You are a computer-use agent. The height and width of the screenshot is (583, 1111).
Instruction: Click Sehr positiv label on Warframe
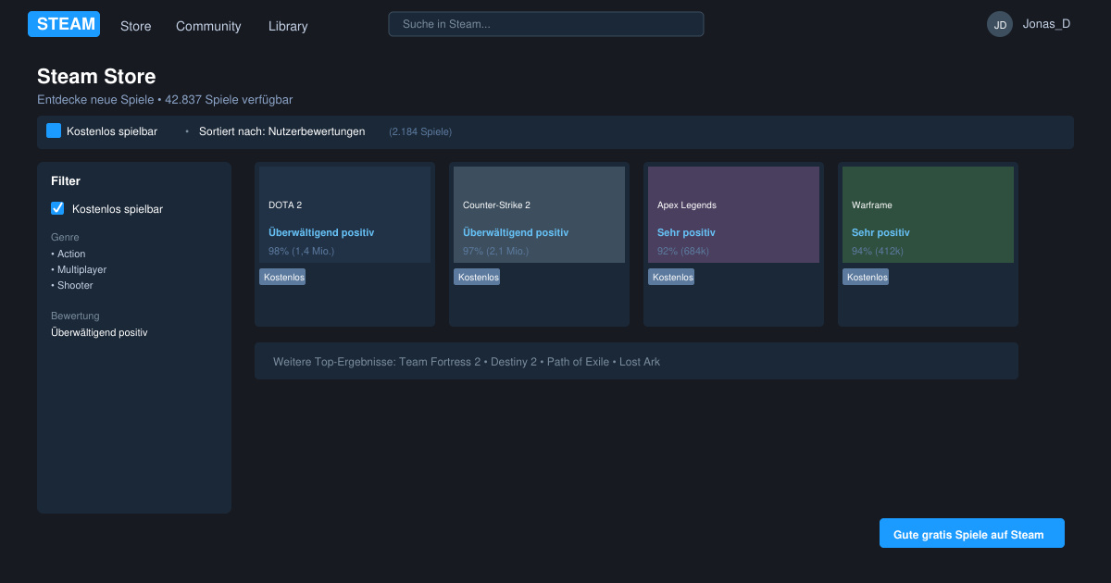coord(880,232)
